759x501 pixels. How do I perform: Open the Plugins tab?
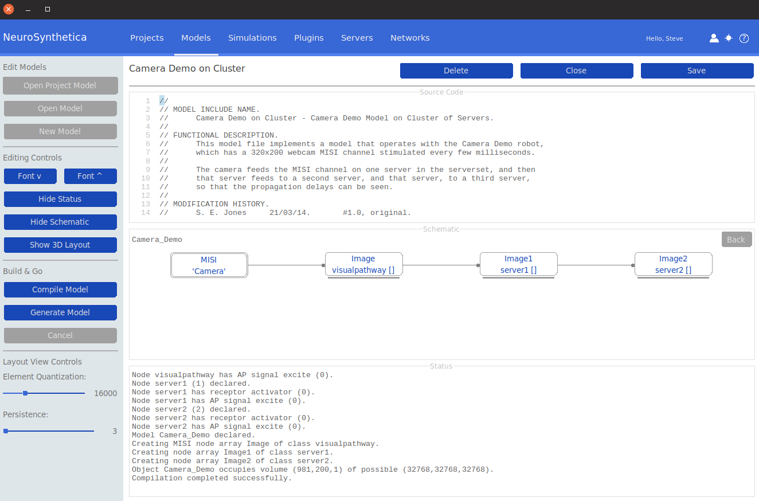tap(308, 38)
